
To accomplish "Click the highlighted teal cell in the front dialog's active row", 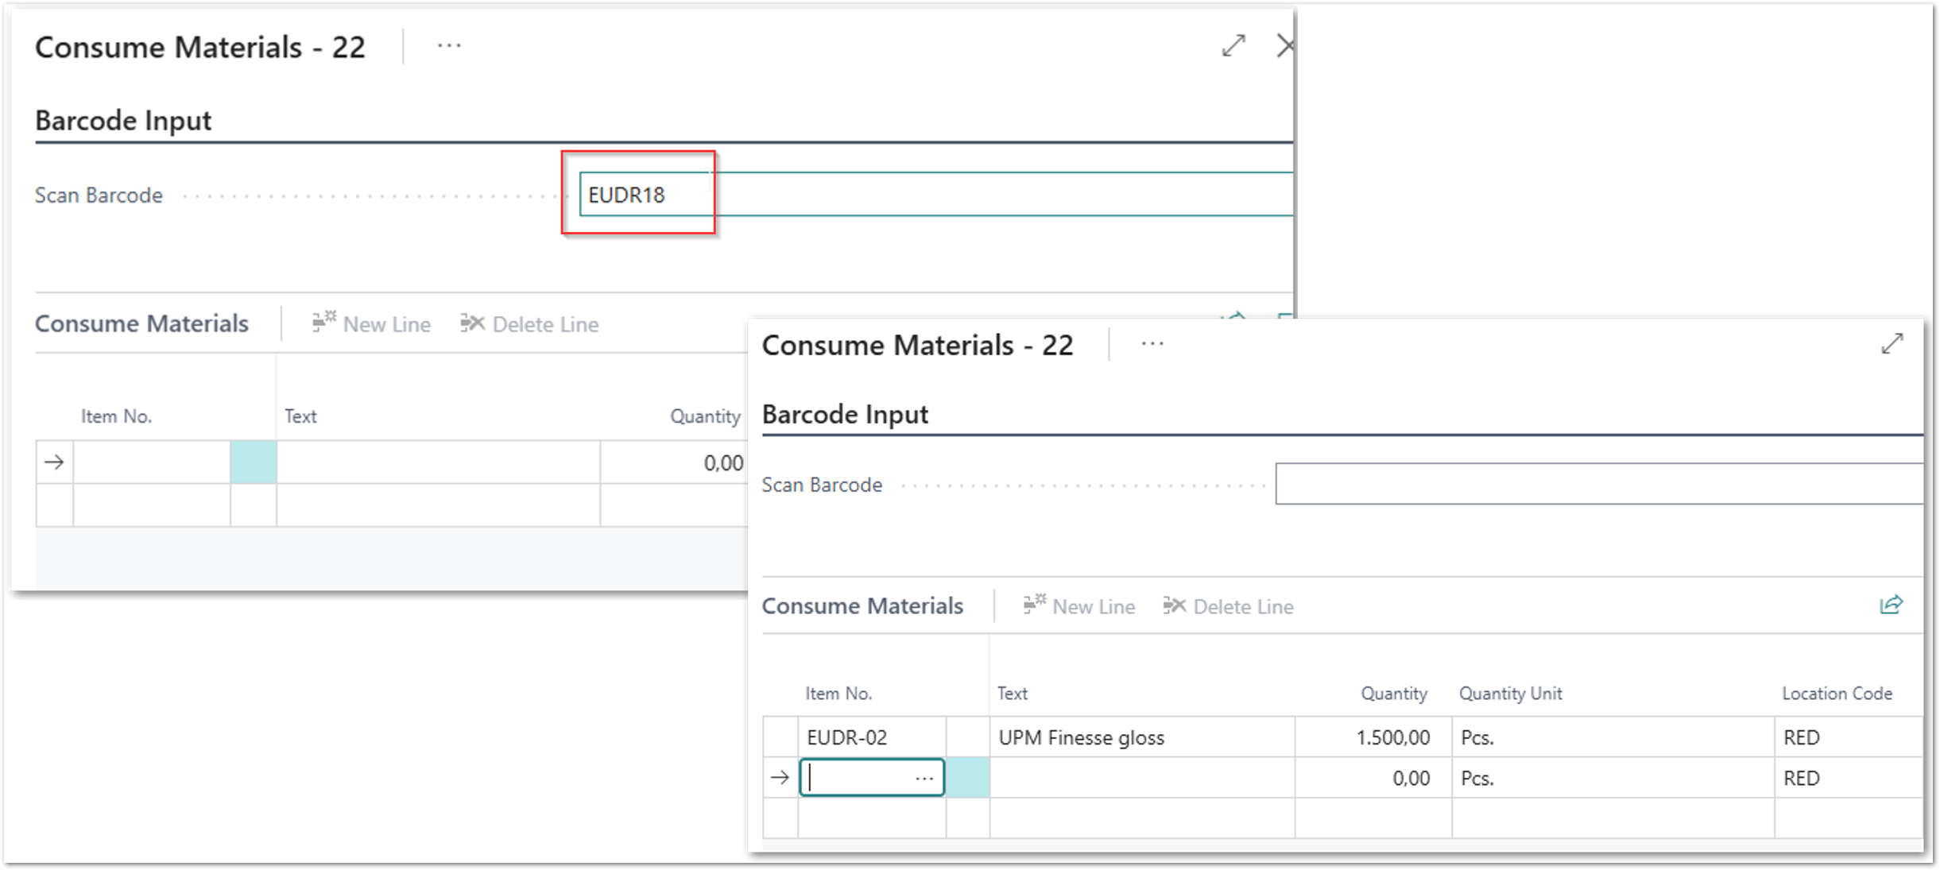I will [x=967, y=778].
